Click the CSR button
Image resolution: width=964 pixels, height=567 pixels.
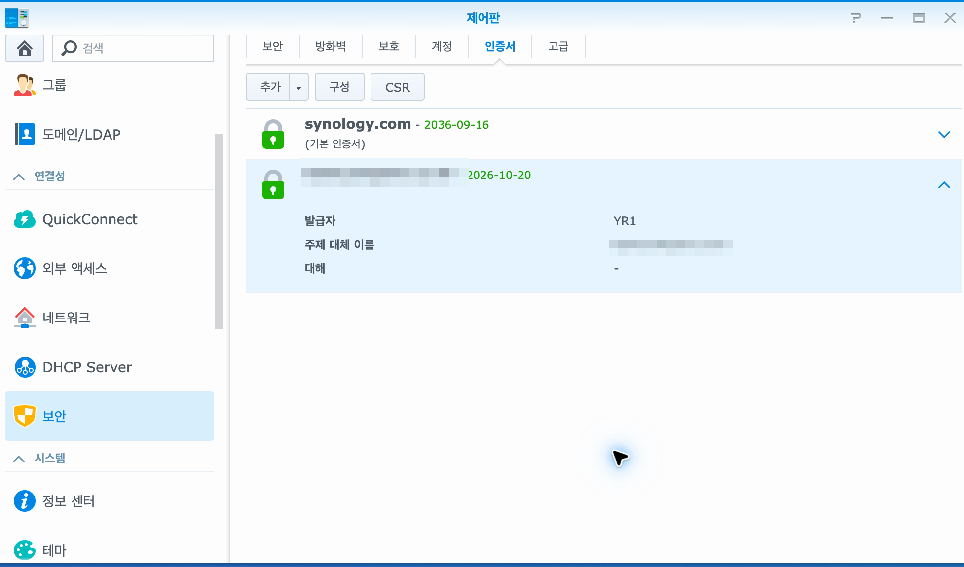tap(398, 87)
